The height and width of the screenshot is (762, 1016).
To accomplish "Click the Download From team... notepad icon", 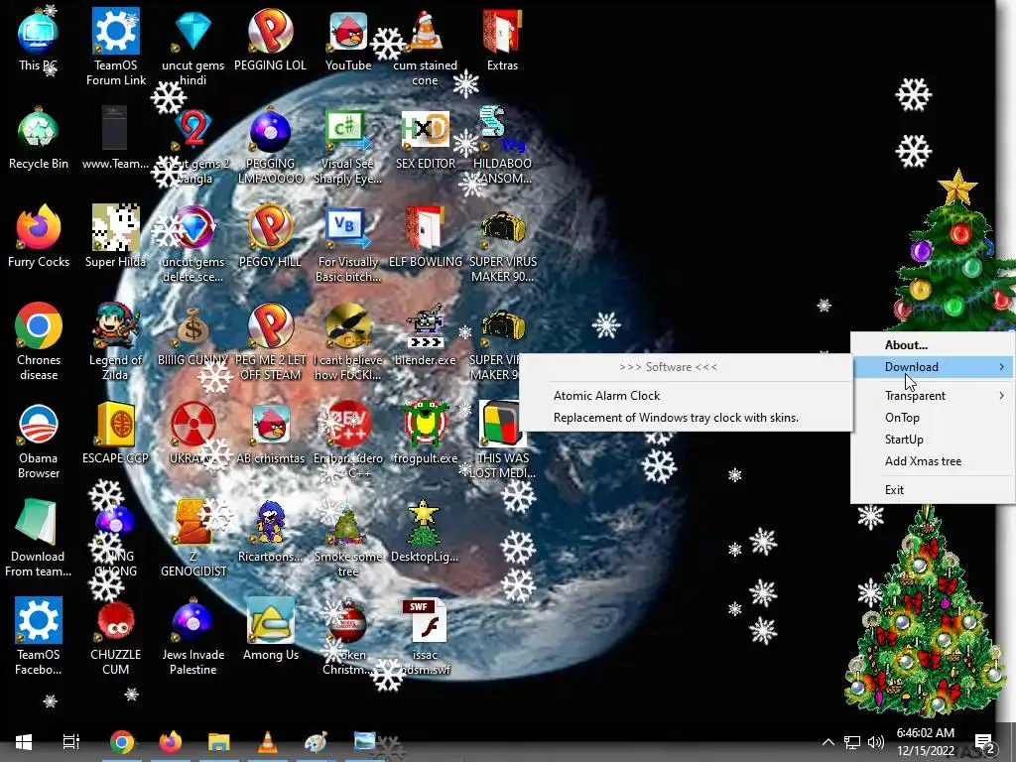I will (x=38, y=539).
